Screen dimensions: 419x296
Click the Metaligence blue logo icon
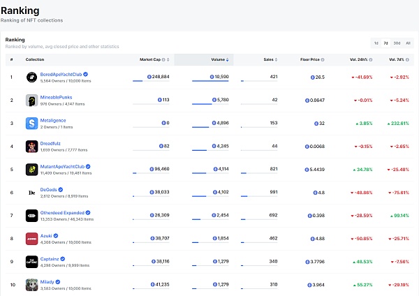coord(31,123)
